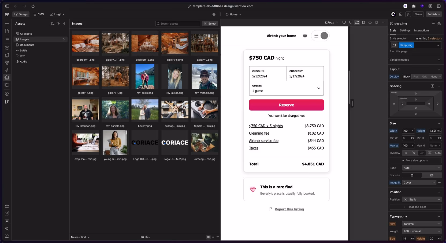Open the Font Tahoma dropdown

coord(422,224)
